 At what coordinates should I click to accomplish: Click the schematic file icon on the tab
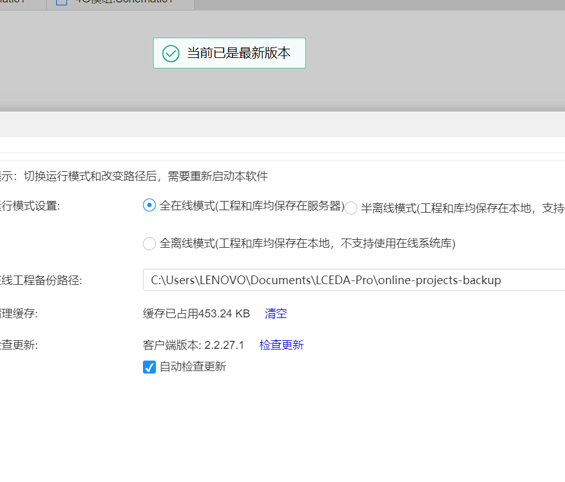[62, 2]
